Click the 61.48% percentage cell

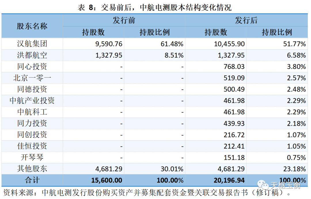click(172, 44)
